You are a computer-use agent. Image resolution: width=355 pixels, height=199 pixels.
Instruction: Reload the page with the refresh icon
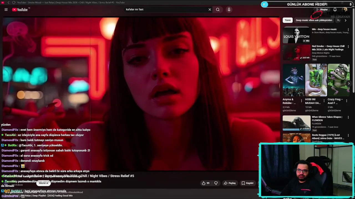coord(14,2)
